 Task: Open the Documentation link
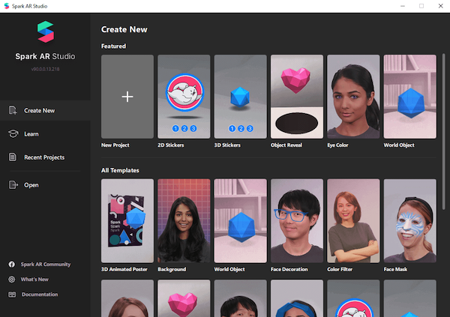pyautogui.click(x=40, y=295)
